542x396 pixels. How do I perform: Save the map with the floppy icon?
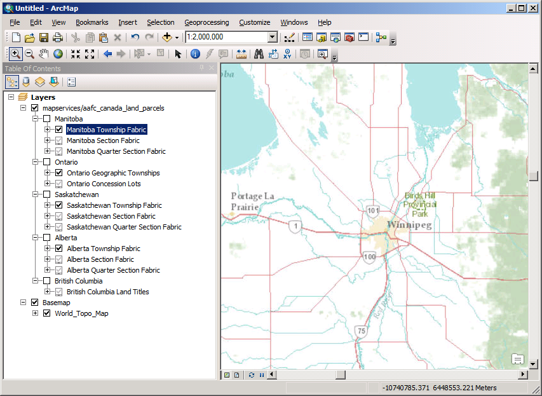pyautogui.click(x=44, y=37)
